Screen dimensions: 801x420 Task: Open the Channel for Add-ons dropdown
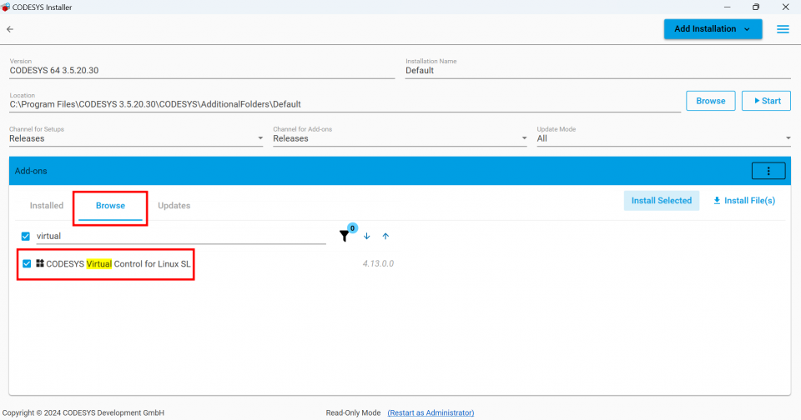[x=400, y=138]
